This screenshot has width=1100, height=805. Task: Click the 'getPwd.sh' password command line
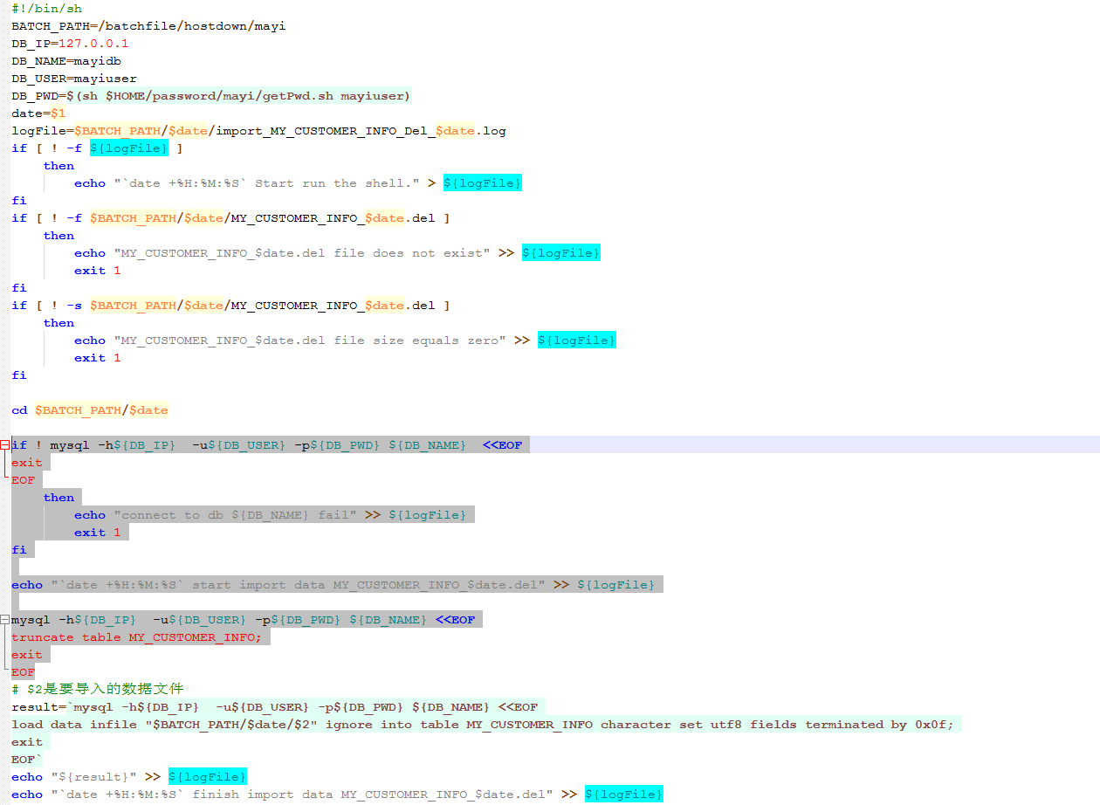pyautogui.click(x=211, y=96)
